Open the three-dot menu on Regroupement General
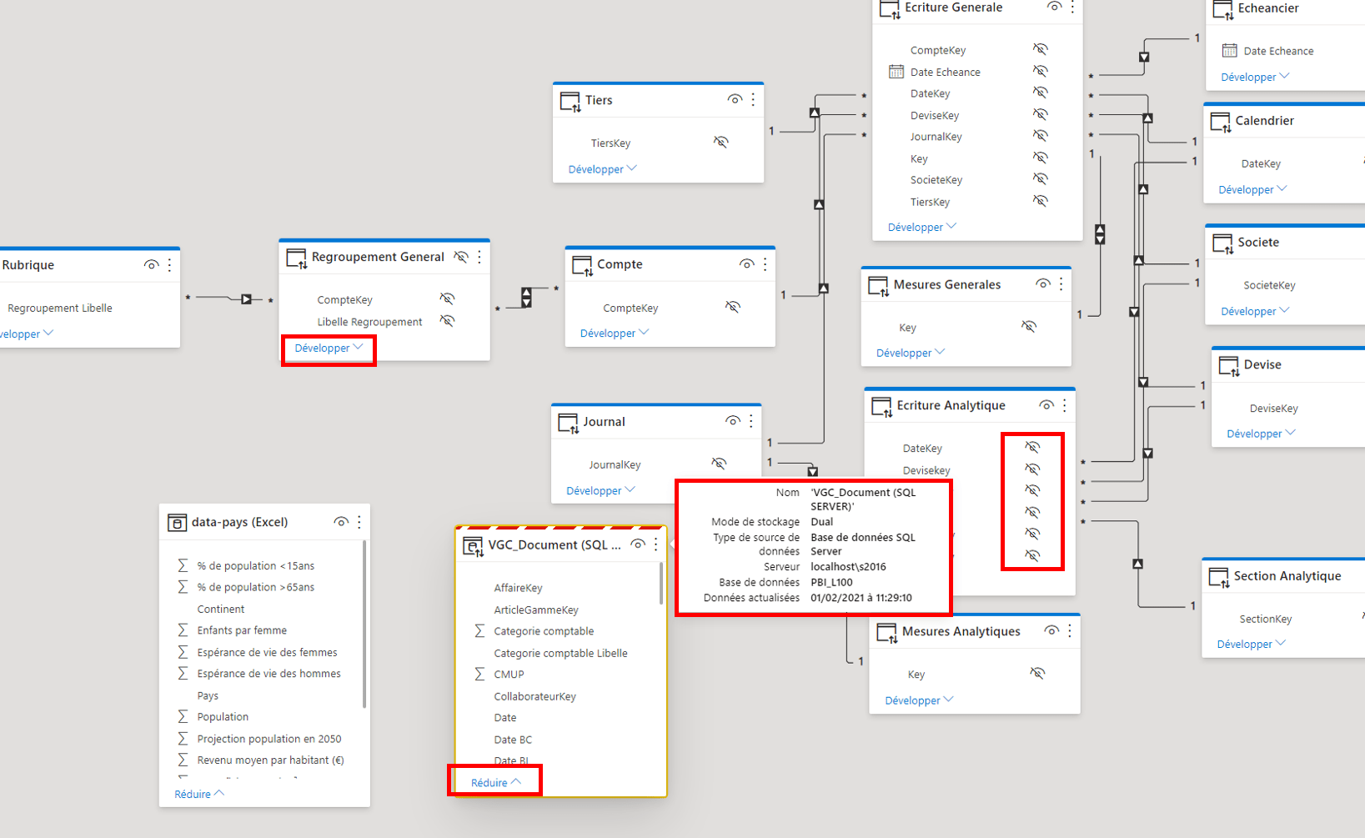The image size is (1365, 838). click(x=479, y=257)
